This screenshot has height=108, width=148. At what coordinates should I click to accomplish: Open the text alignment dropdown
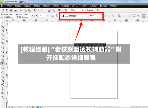pyautogui.click(x=119, y=16)
